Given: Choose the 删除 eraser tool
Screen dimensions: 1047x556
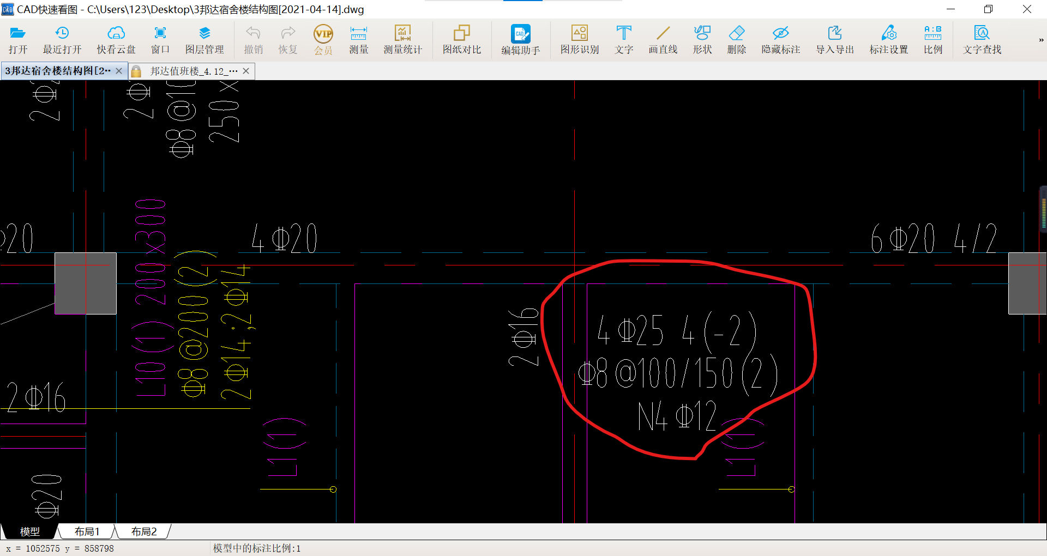Looking at the screenshot, I should click(737, 40).
